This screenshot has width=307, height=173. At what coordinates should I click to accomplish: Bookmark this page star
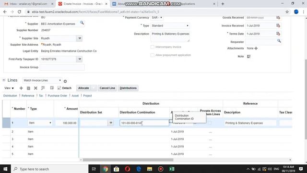[x=287, y=12]
